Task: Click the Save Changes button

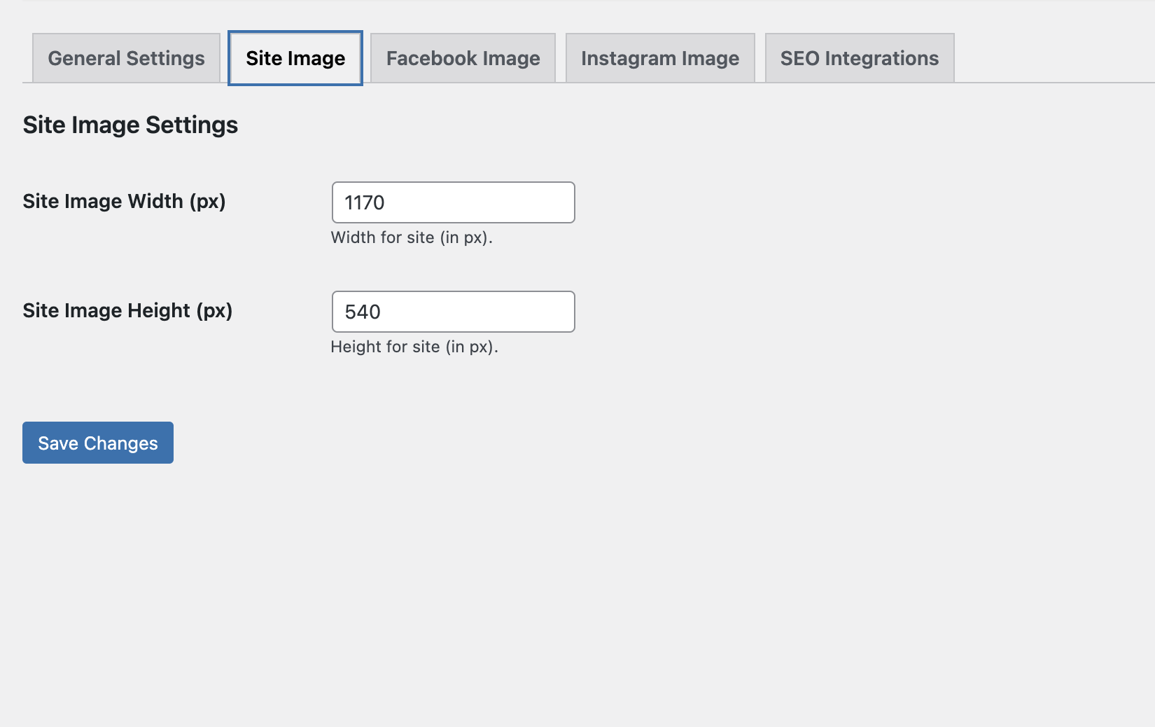Action: [x=97, y=443]
